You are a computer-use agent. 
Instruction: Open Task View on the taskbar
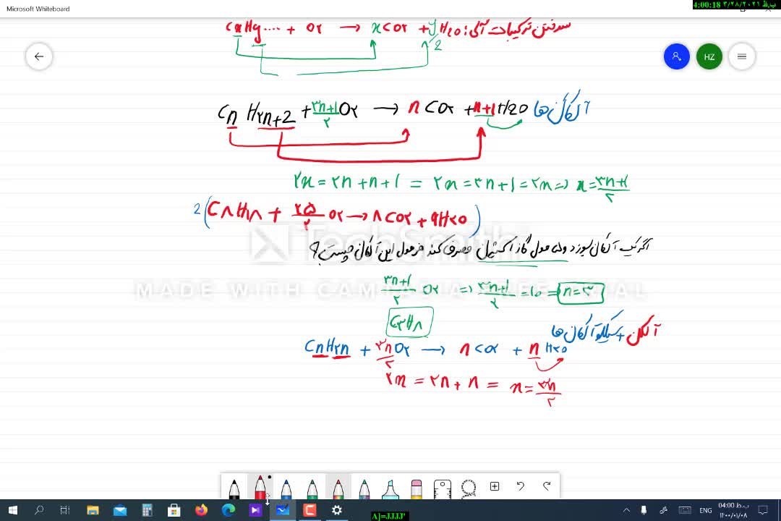[x=65, y=510]
